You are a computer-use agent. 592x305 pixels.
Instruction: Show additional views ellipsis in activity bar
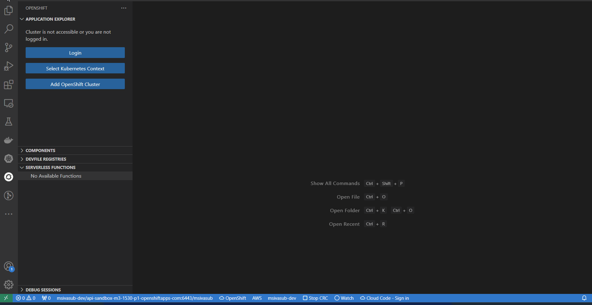(x=9, y=214)
